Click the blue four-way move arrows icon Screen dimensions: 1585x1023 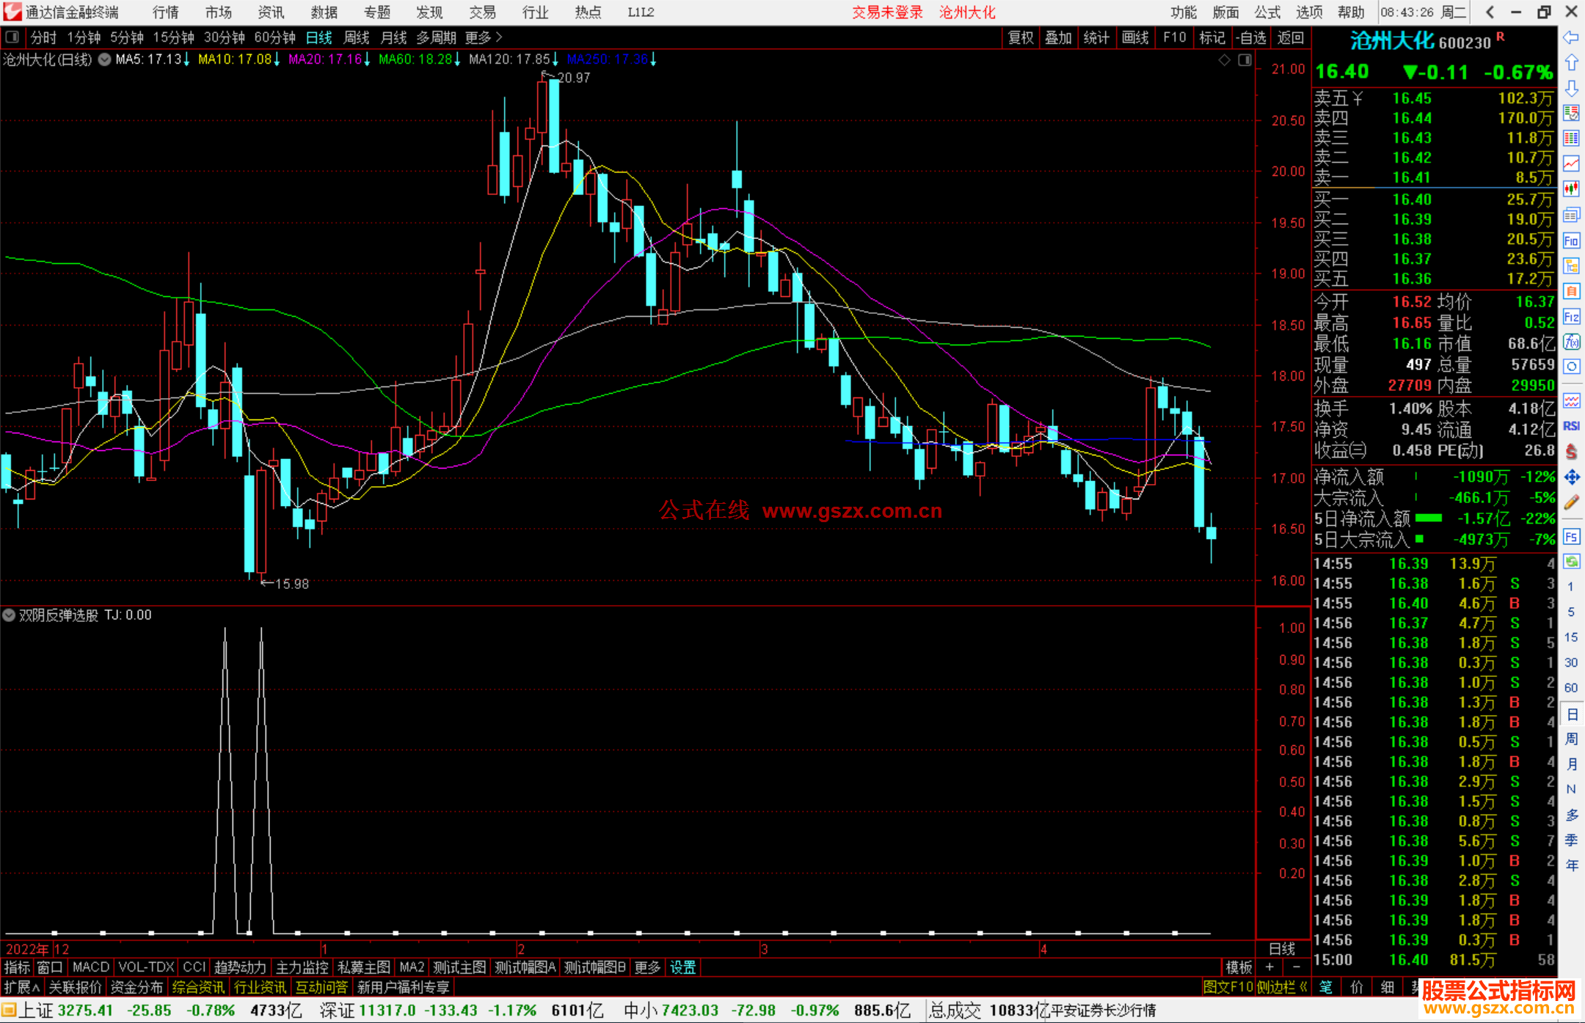click(1571, 477)
